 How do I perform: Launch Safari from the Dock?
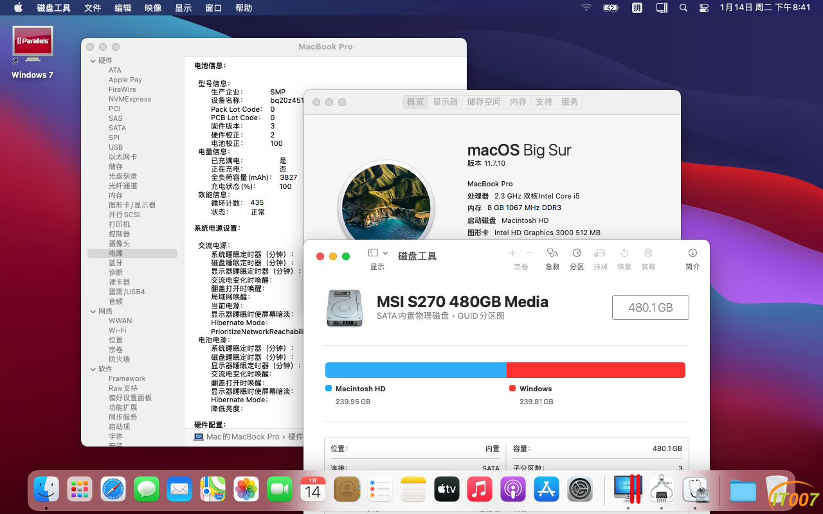click(114, 490)
